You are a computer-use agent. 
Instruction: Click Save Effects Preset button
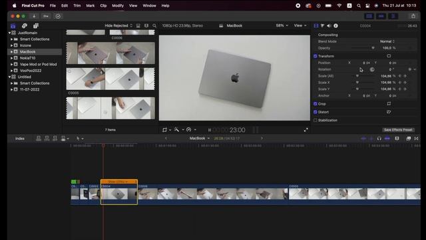[x=398, y=130]
